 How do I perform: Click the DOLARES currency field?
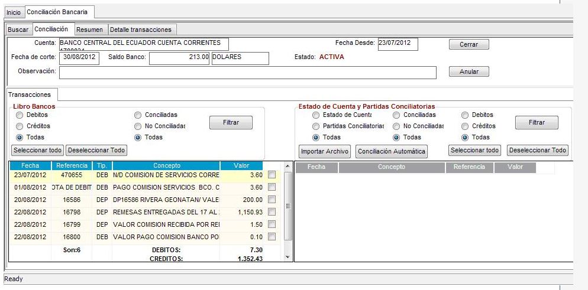(240, 58)
